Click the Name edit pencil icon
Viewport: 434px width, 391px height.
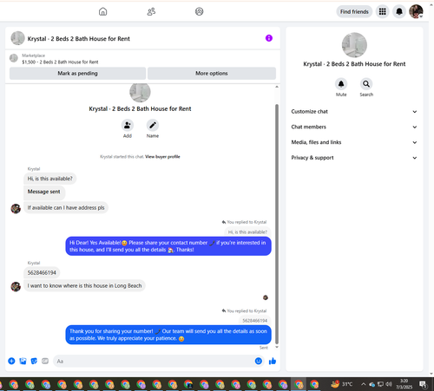[153, 125]
